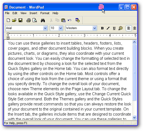The width and height of the screenshot is (143, 131).
Task: Open the Edit menu
Action: coord(15,13)
